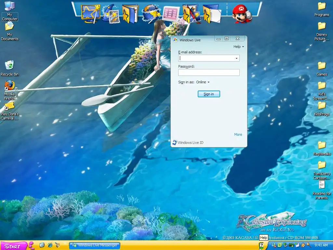Click first quick launch icon in taskbar

(42, 245)
